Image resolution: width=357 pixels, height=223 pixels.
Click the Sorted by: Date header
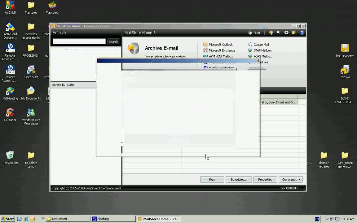tap(73, 85)
